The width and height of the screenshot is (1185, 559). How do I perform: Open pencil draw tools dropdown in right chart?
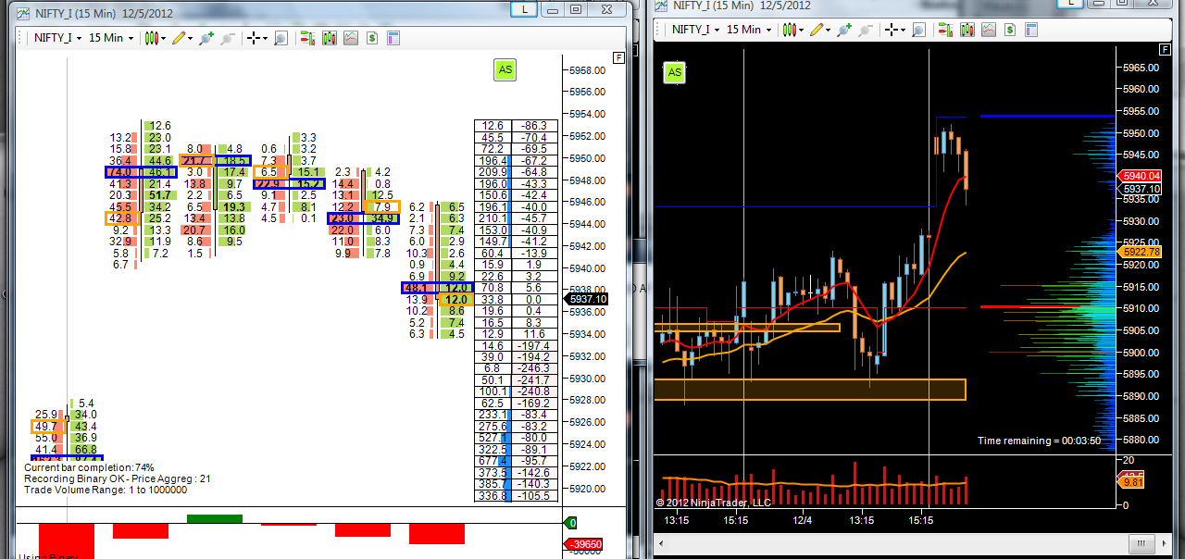click(x=818, y=30)
